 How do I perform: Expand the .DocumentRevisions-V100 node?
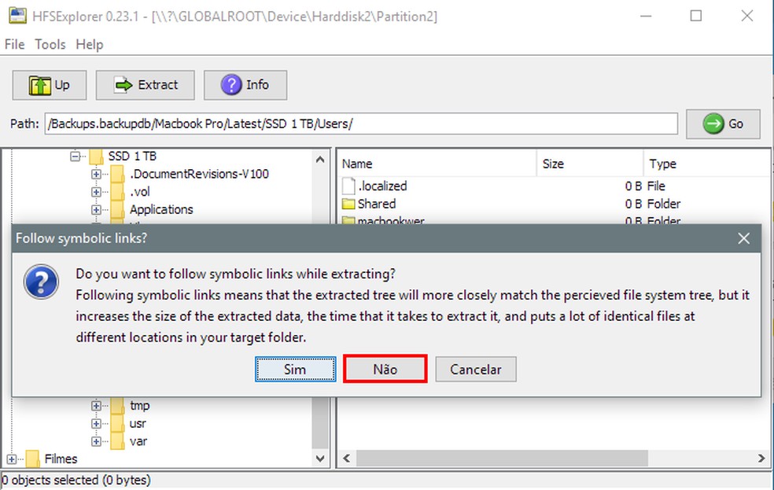pos(96,174)
